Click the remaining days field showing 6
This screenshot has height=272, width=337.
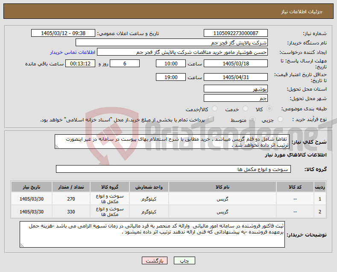(125, 63)
